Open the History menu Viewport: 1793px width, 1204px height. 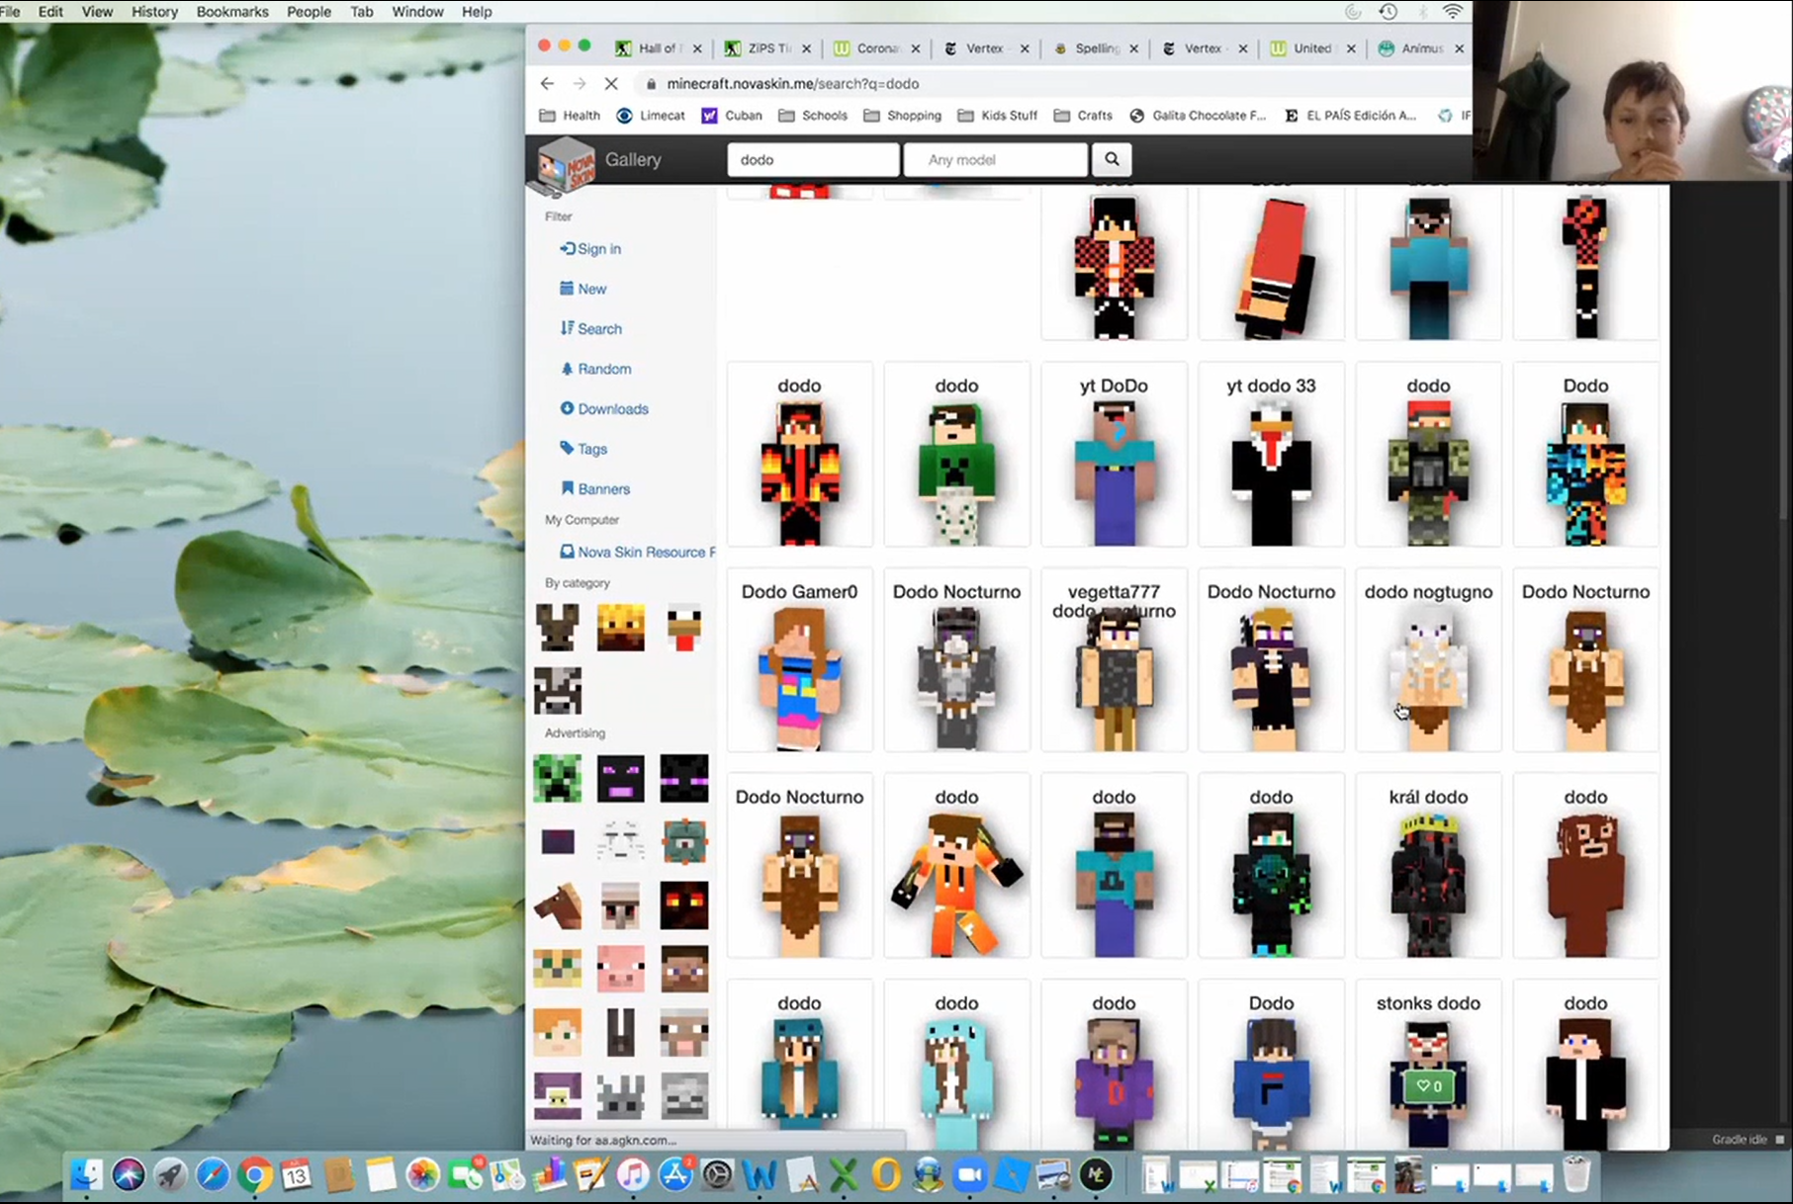pos(154,12)
